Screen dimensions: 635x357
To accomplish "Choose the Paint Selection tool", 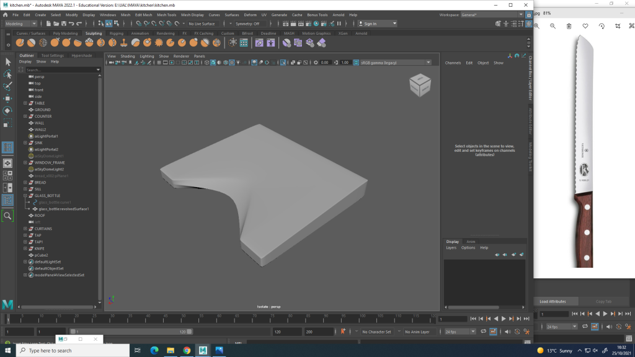I will [7, 86].
